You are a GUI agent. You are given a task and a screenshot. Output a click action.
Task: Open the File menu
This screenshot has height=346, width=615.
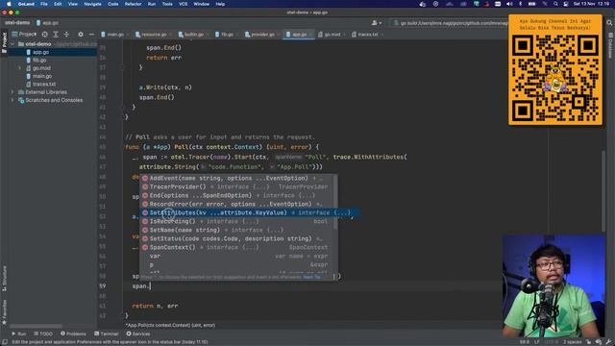coord(44,4)
